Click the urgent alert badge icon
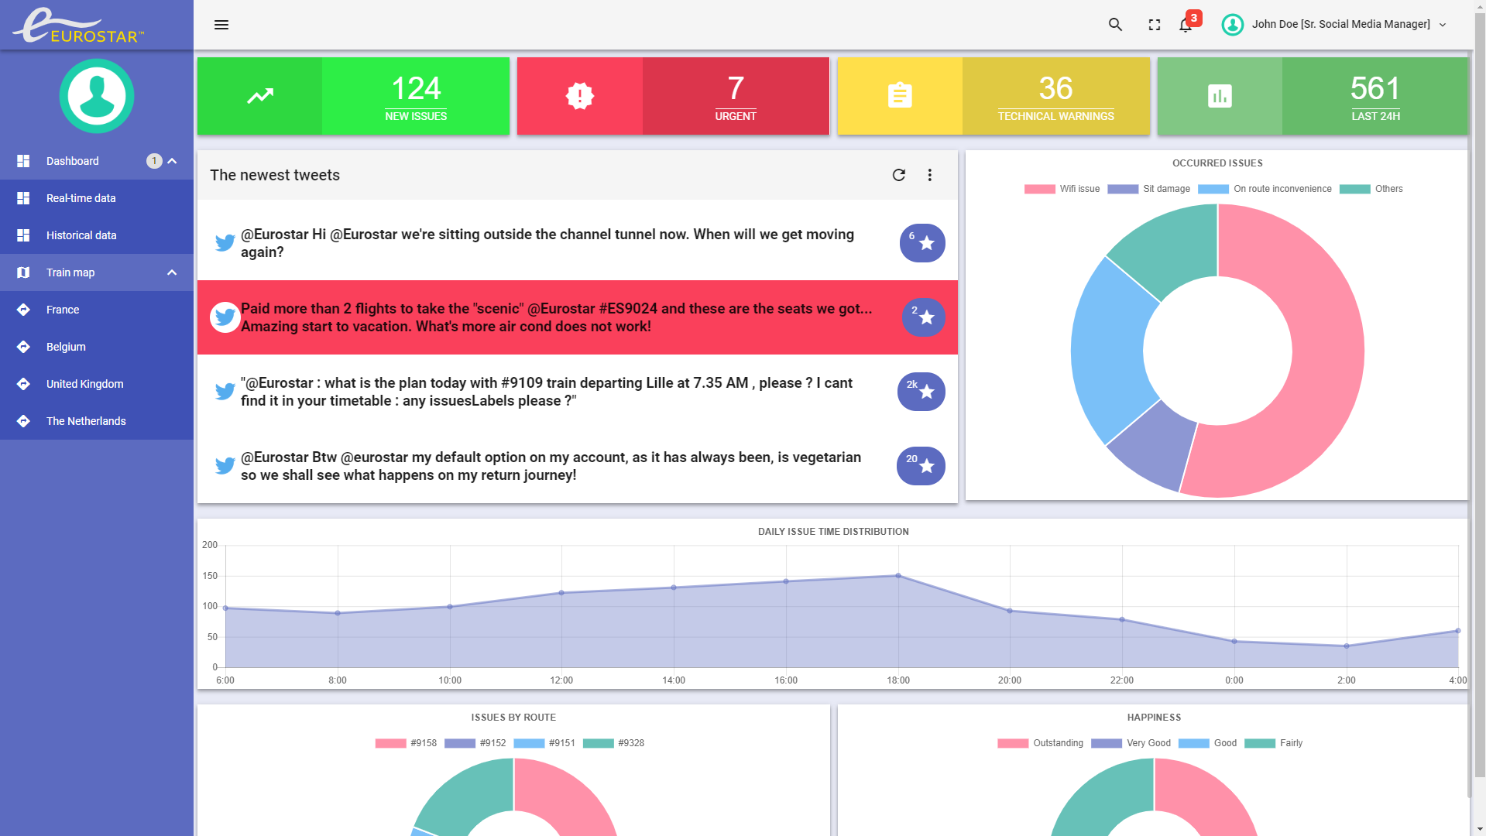The width and height of the screenshot is (1486, 836). click(580, 96)
